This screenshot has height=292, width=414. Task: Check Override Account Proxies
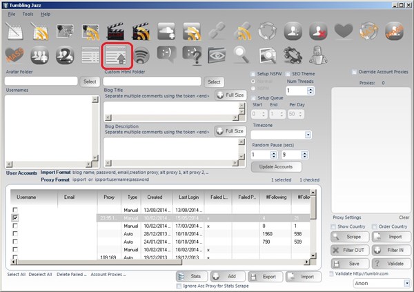(x=354, y=72)
